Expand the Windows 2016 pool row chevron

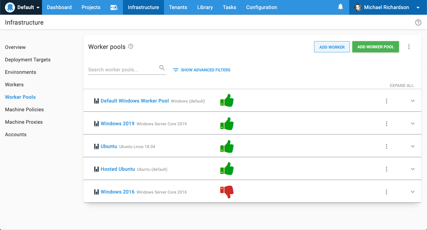pyautogui.click(x=413, y=192)
